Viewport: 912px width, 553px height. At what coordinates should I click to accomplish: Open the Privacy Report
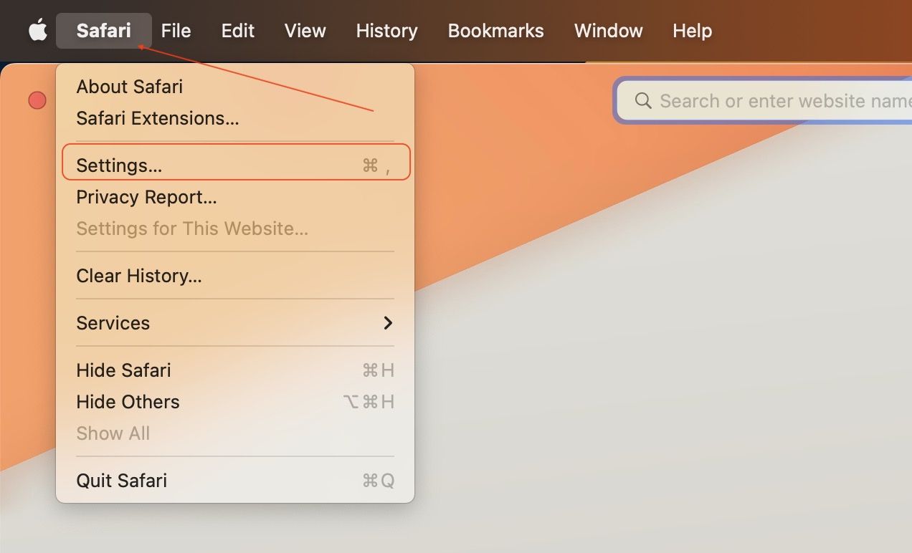[x=146, y=197]
